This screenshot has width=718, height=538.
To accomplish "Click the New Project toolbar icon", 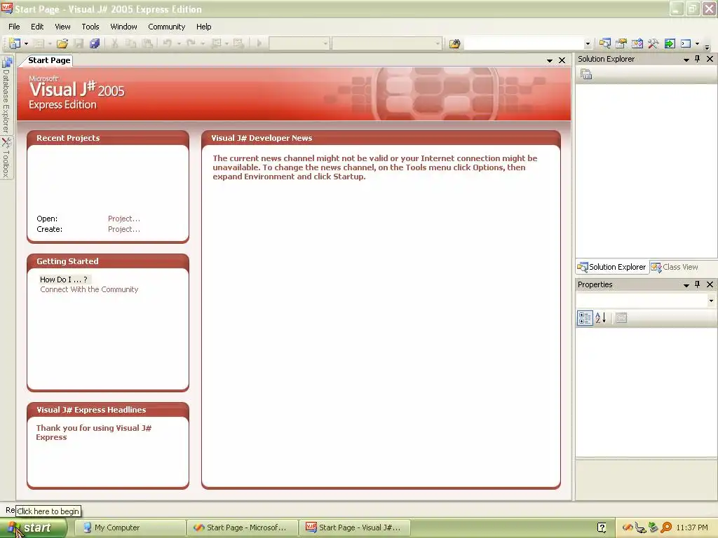I will 15,43.
